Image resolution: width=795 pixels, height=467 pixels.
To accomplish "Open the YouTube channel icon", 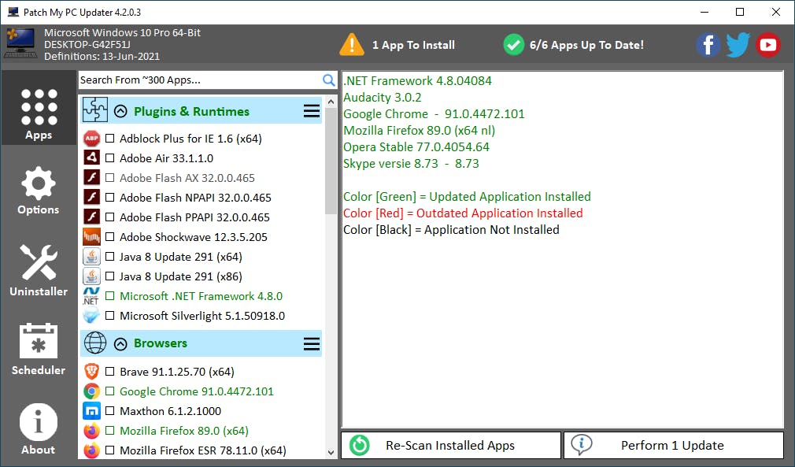I will [x=767, y=45].
